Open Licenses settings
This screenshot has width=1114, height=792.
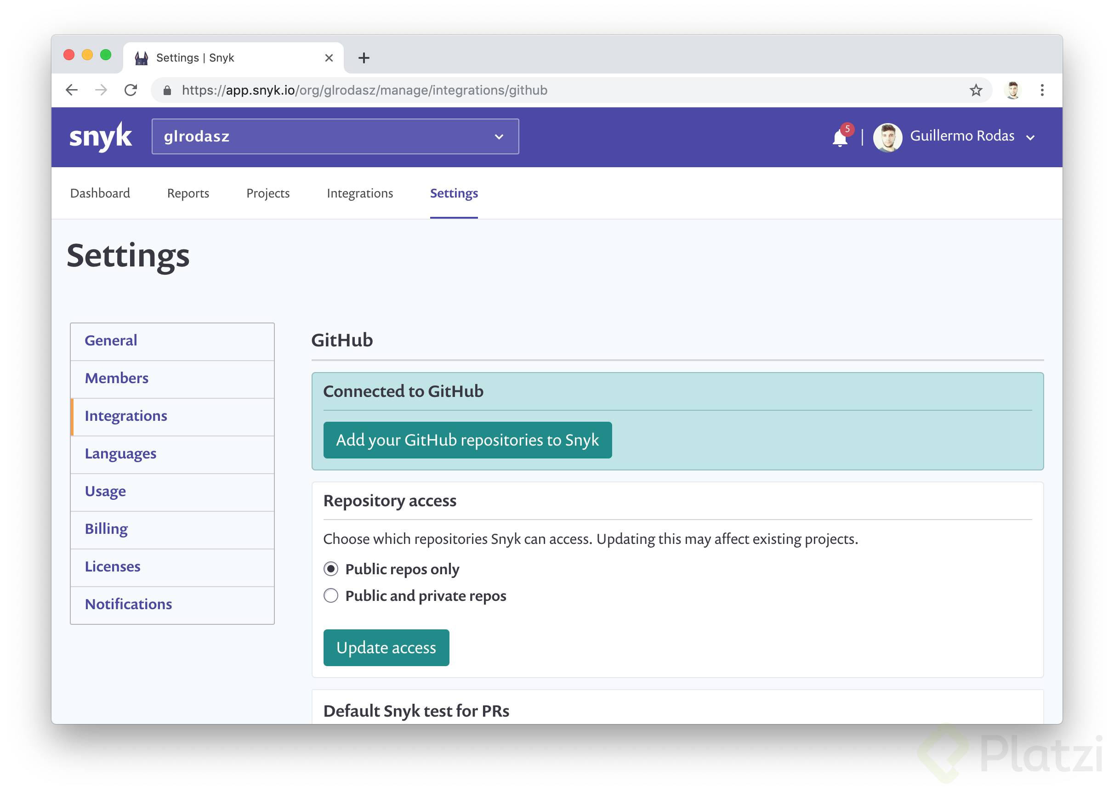point(172,567)
